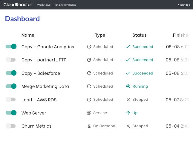The image size is (193, 144).
Task: Switch off the Web Server toggle
Action: point(11,113)
